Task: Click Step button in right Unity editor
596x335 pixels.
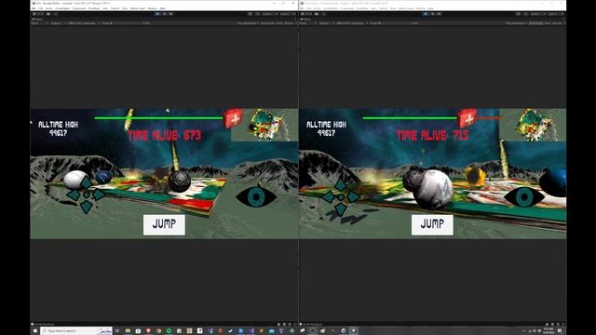Action: [x=440, y=14]
